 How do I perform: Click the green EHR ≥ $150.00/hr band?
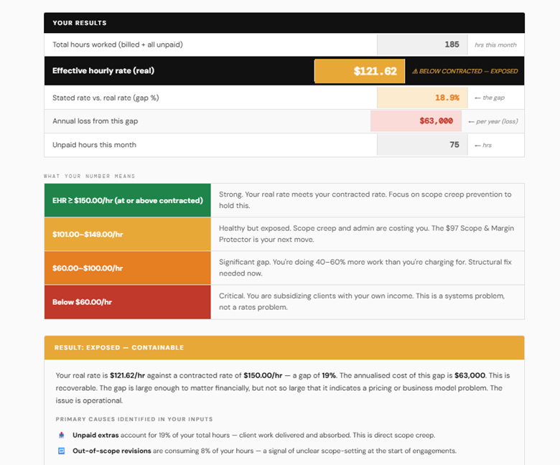pos(127,200)
